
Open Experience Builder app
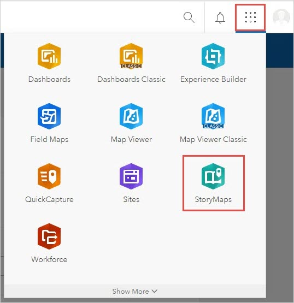(213, 63)
